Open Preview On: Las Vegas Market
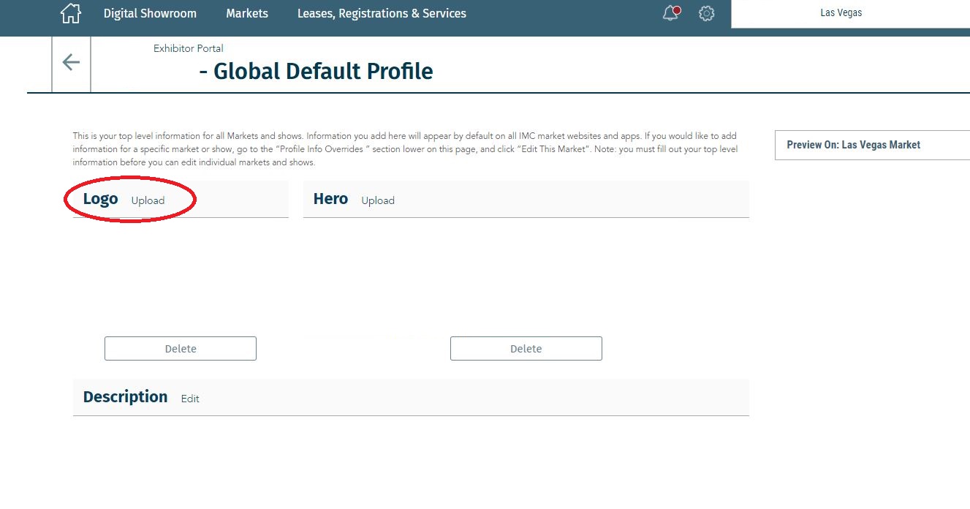Image resolution: width=970 pixels, height=509 pixels. [x=872, y=145]
